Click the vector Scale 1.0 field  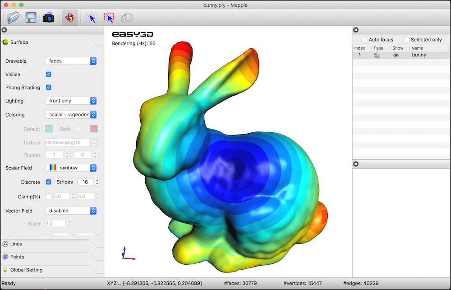coord(55,224)
